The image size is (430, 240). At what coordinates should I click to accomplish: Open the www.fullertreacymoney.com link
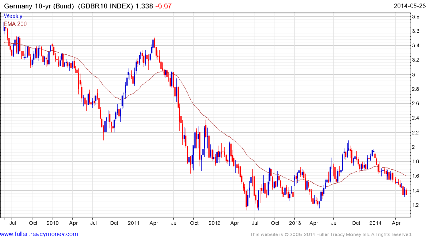click(x=39, y=234)
